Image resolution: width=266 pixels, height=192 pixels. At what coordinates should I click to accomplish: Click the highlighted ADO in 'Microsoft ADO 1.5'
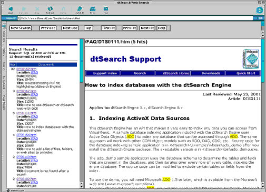(x=166, y=179)
